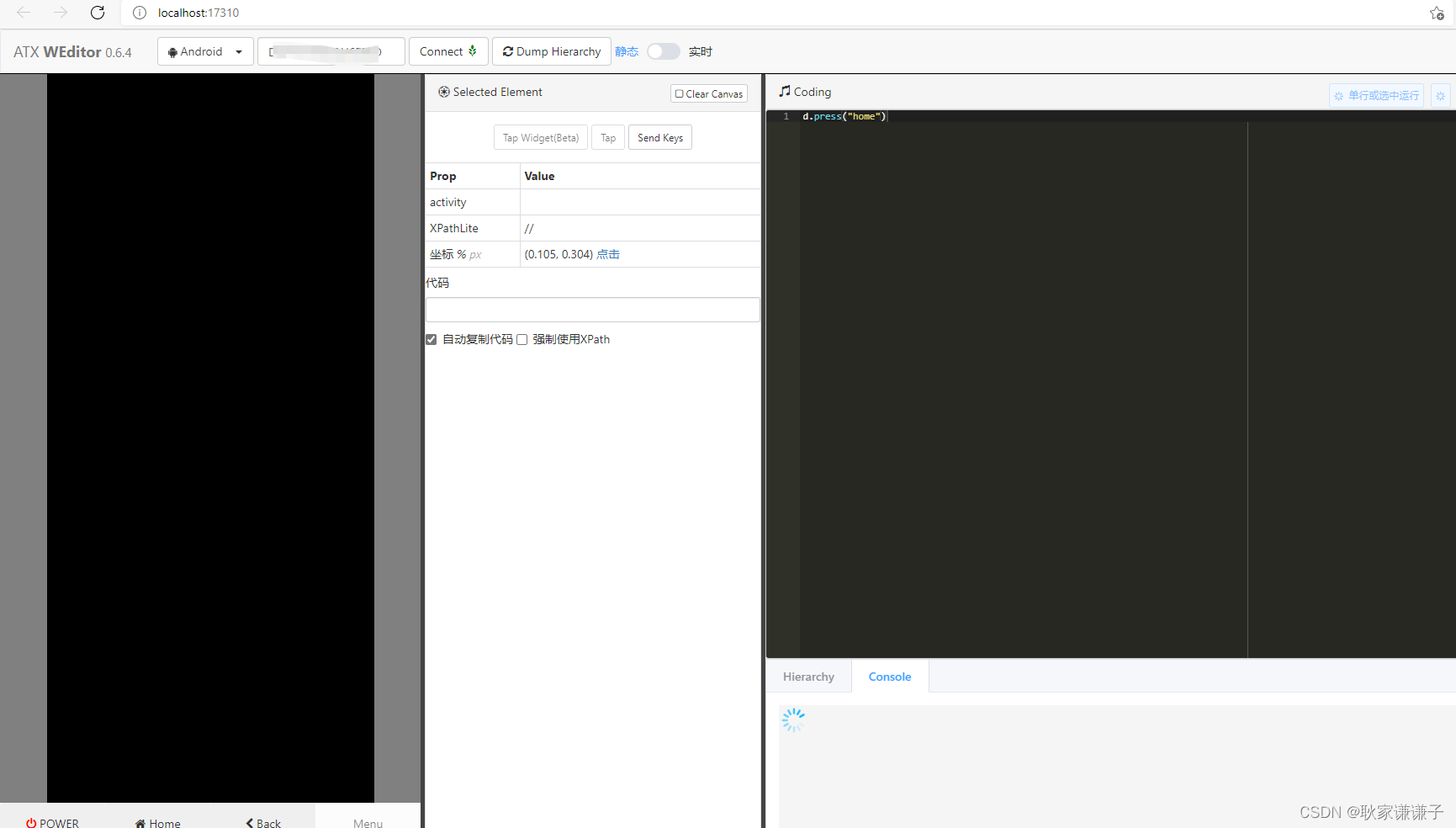Image resolution: width=1456 pixels, height=828 pixels.
Task: Toggle the 静态/实时 switch
Action: pos(663,51)
